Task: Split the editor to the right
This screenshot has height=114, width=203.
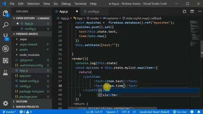Action: pyautogui.click(x=192, y=11)
